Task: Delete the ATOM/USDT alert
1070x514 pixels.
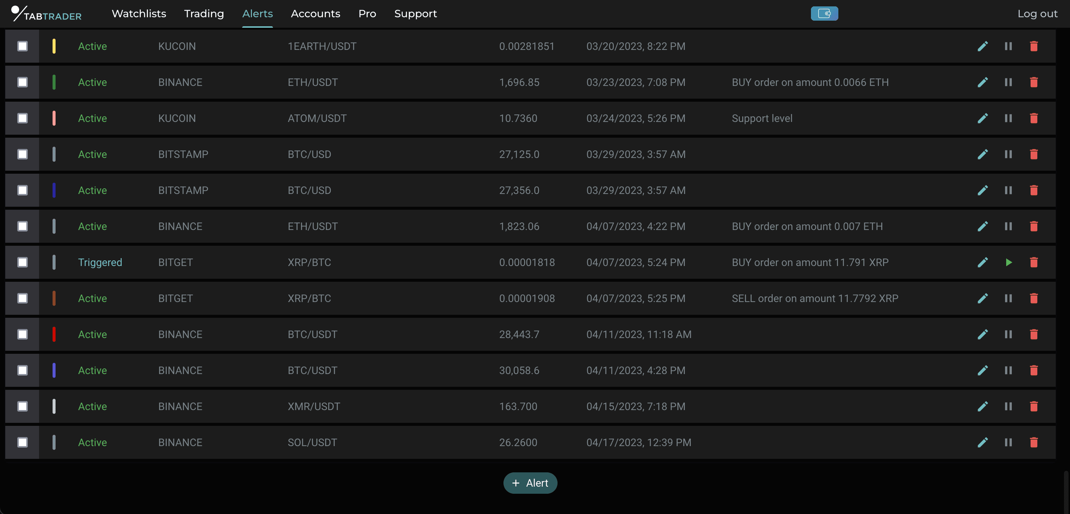Action: click(1034, 118)
